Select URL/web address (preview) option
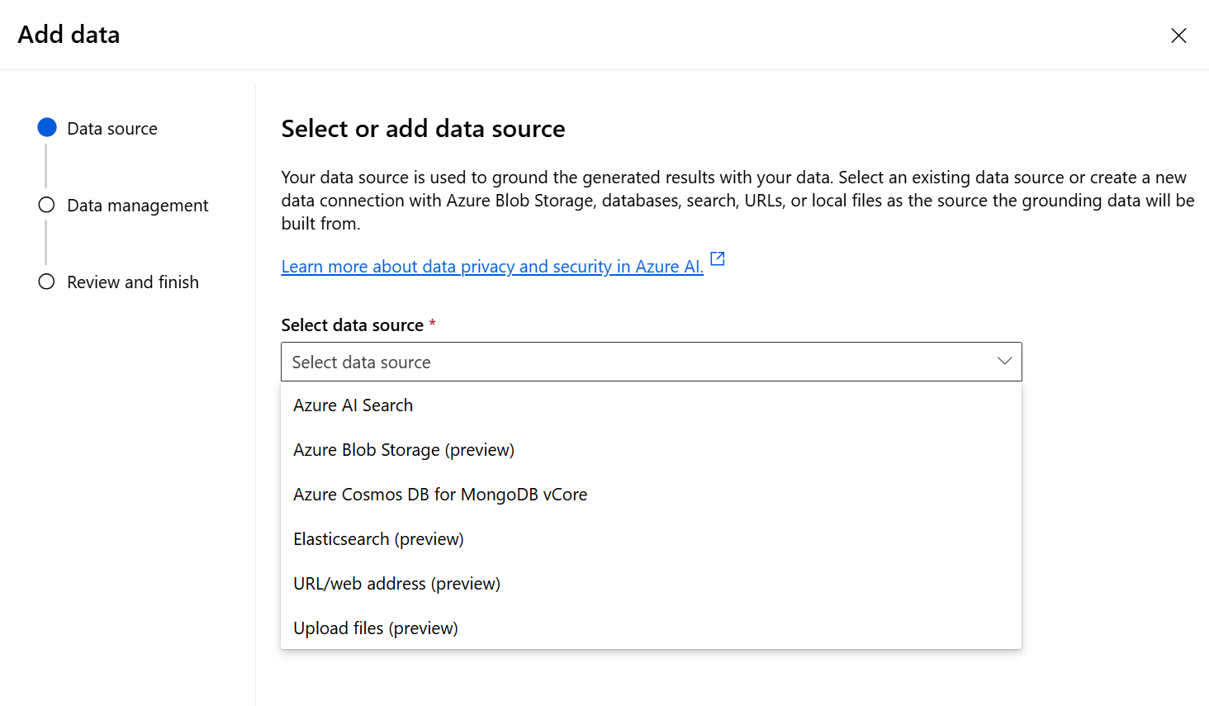The image size is (1209, 706). click(651, 584)
